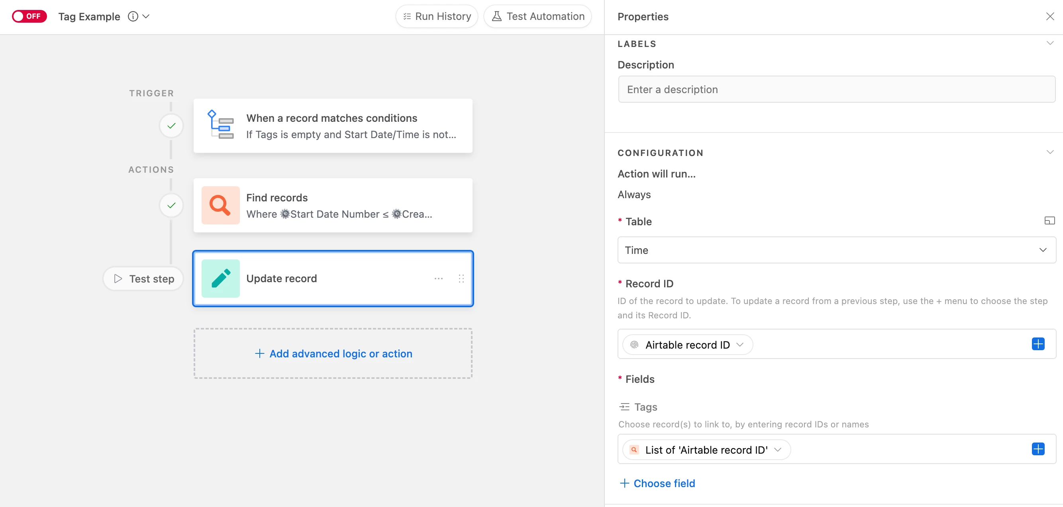Open the Tag Example name dropdown chevron
Image resolution: width=1063 pixels, height=507 pixels.
(x=146, y=16)
